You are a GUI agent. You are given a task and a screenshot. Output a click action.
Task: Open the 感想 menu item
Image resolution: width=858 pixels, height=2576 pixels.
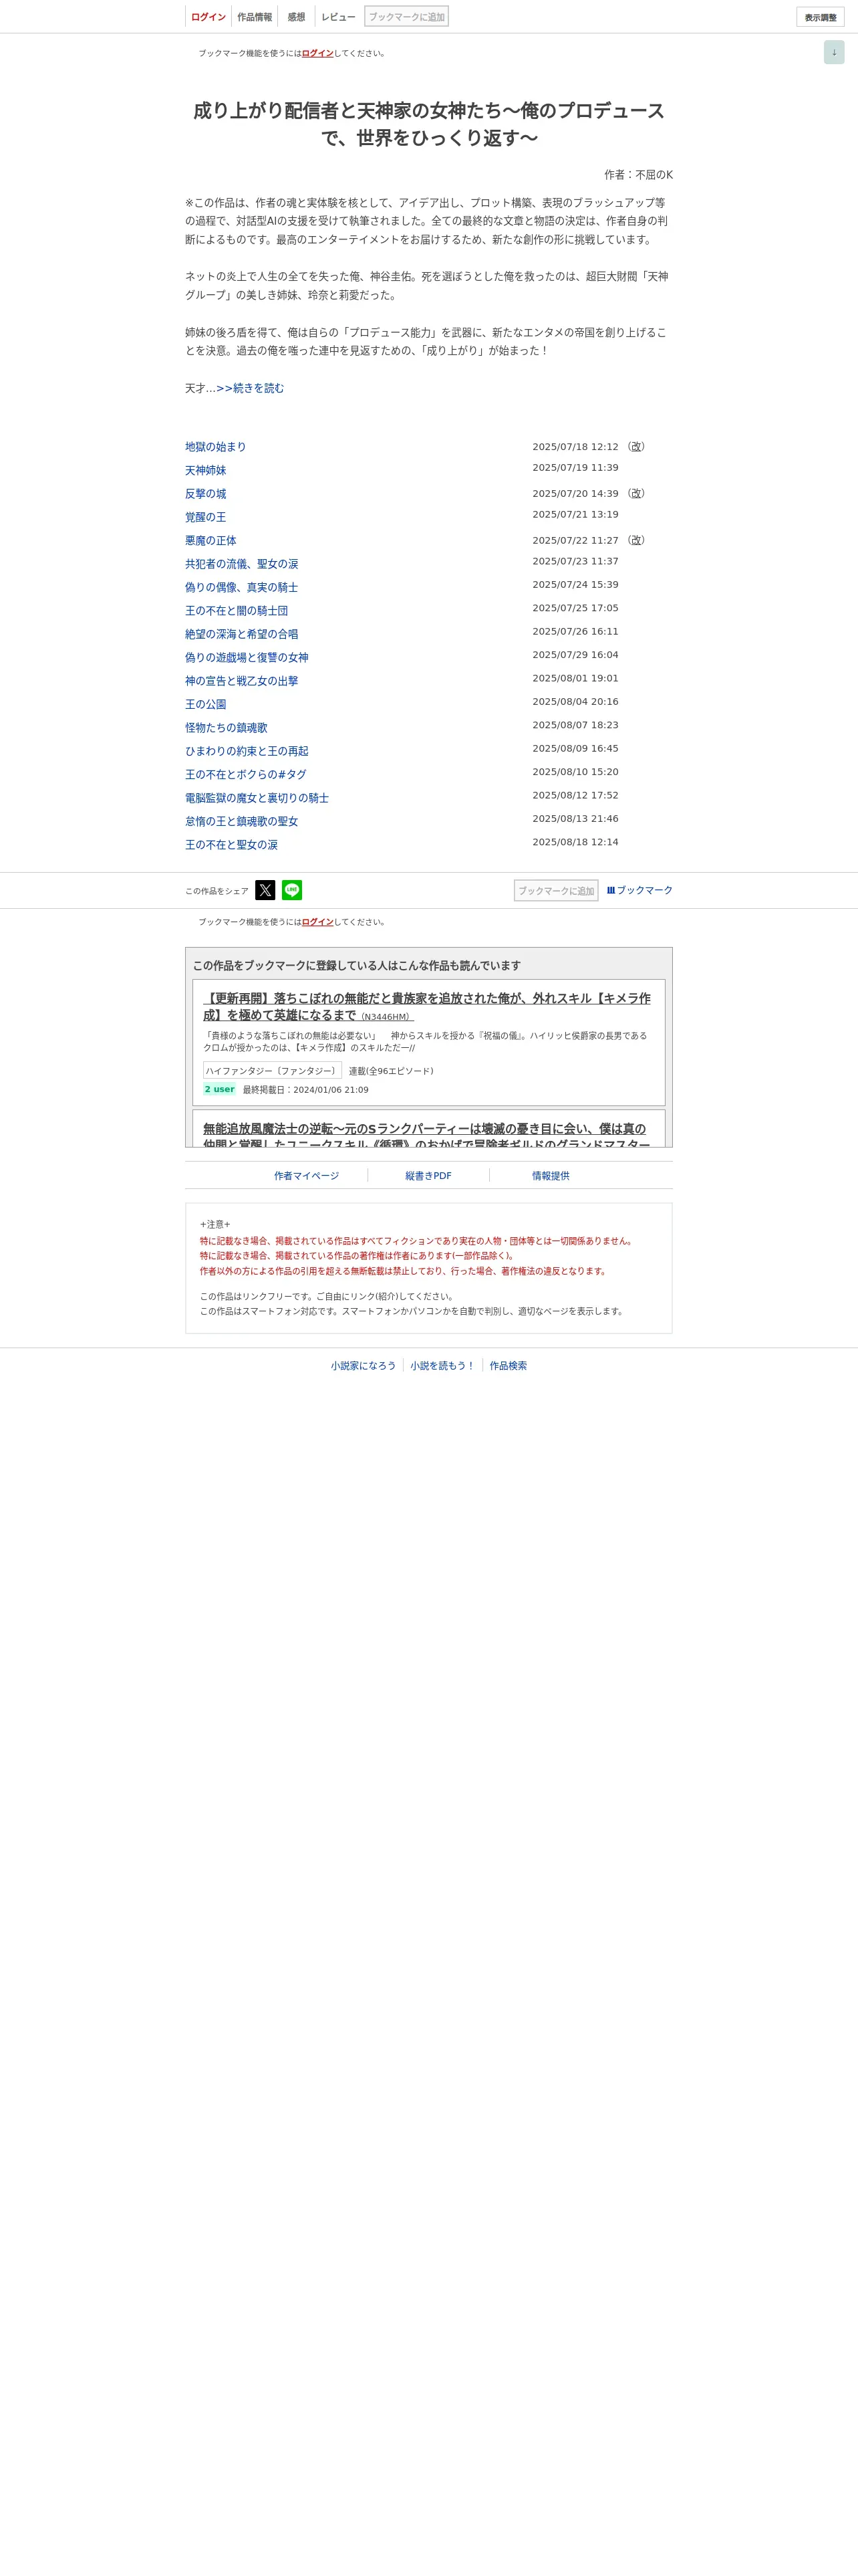pyautogui.click(x=297, y=17)
